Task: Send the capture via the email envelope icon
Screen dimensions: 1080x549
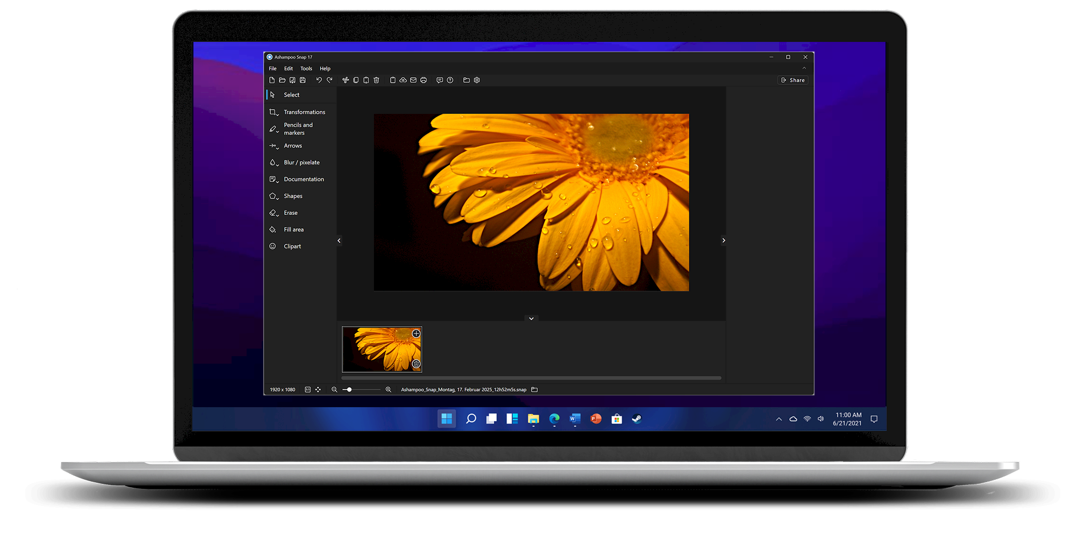Action: 413,80
